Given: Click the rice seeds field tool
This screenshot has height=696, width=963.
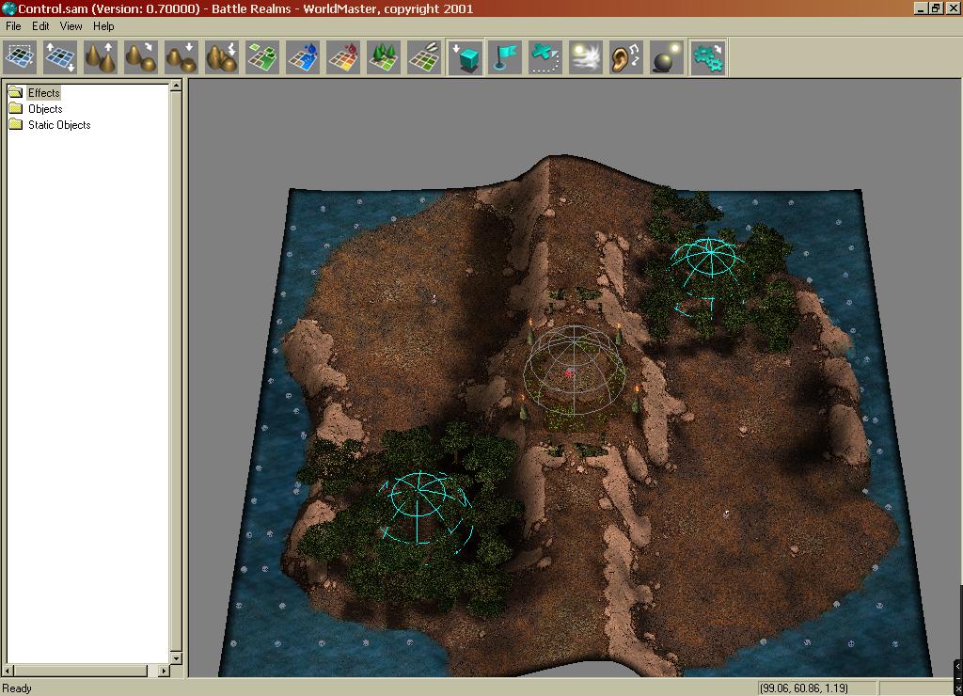Looking at the screenshot, I should (x=425, y=57).
